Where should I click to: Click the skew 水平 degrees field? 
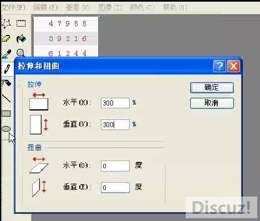point(115,166)
